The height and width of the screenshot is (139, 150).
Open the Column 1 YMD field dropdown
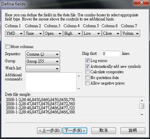15,33
